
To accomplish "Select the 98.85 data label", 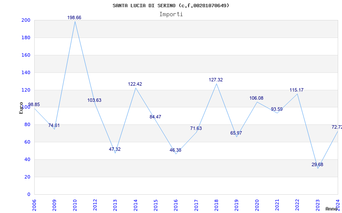I will [x=34, y=104].
